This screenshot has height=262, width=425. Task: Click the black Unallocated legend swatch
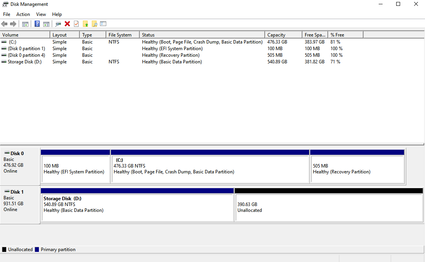(4, 250)
